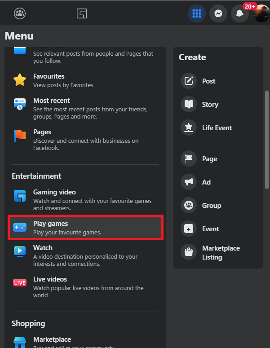Image resolution: width=270 pixels, height=348 pixels.
Task: Open the Gaming tab icon in top bar
Action: click(82, 13)
